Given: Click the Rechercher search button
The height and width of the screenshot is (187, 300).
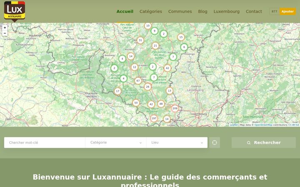Looking at the screenshot, I should tap(264, 143).
